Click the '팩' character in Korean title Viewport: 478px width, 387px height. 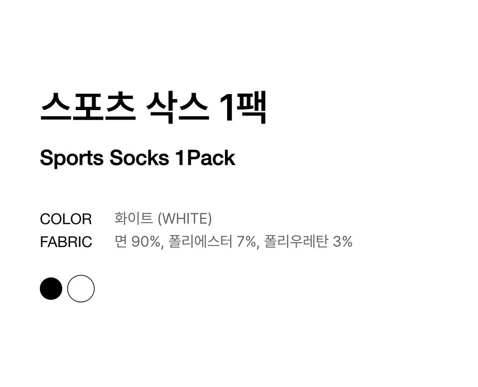pos(252,106)
